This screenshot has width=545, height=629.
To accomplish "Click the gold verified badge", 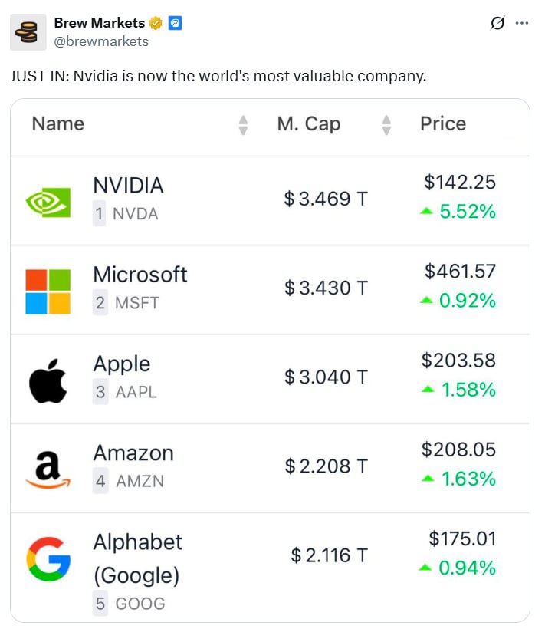I will [156, 23].
